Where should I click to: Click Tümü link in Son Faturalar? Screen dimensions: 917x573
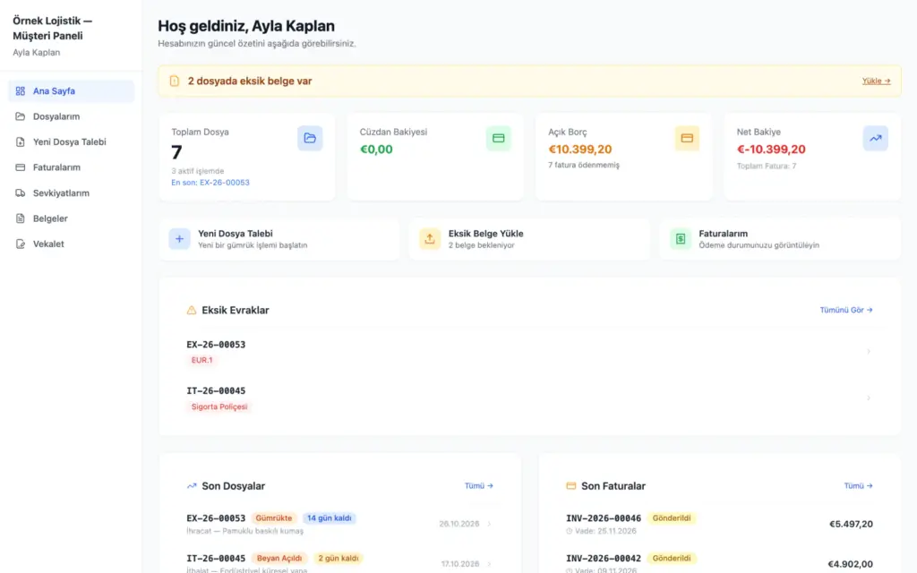click(x=859, y=486)
